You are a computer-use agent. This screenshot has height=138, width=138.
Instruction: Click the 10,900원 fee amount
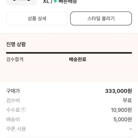click(121, 110)
